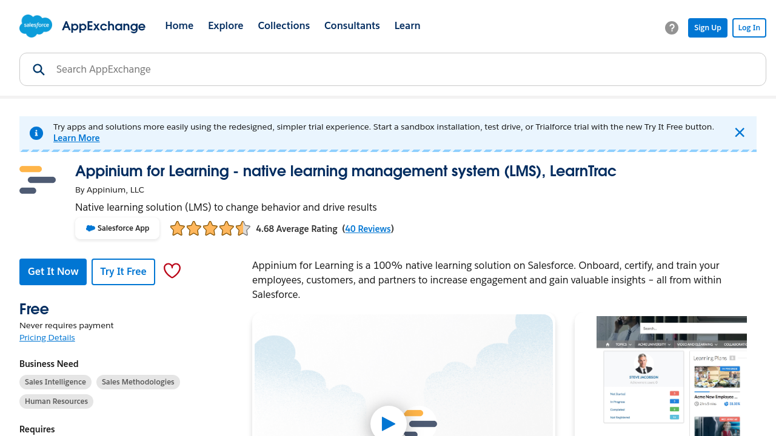Image resolution: width=776 pixels, height=436 pixels.
Task: Click the star rating icons
Action: (210, 228)
